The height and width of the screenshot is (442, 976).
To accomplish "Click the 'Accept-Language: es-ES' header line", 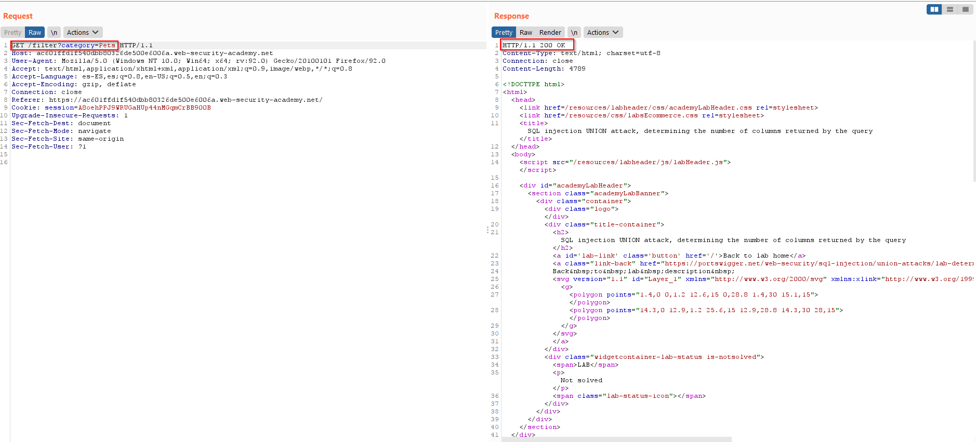I will pyautogui.click(x=119, y=76).
